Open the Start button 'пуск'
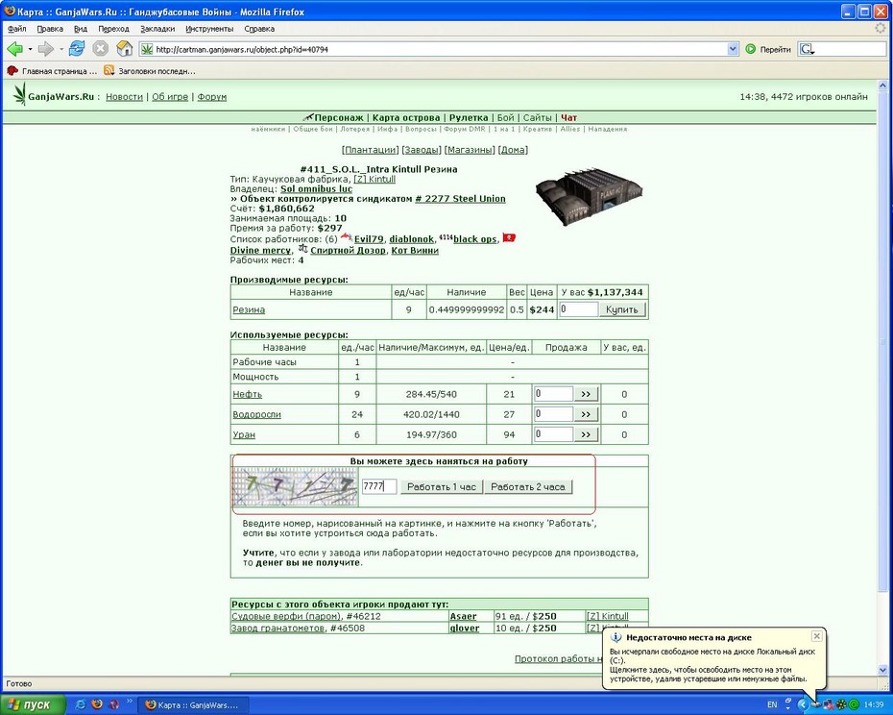This screenshot has width=893, height=715. [x=33, y=704]
